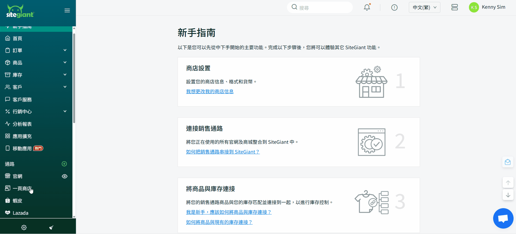Click the 客戶服務 chat icon
The image size is (516, 234).
point(8,99)
